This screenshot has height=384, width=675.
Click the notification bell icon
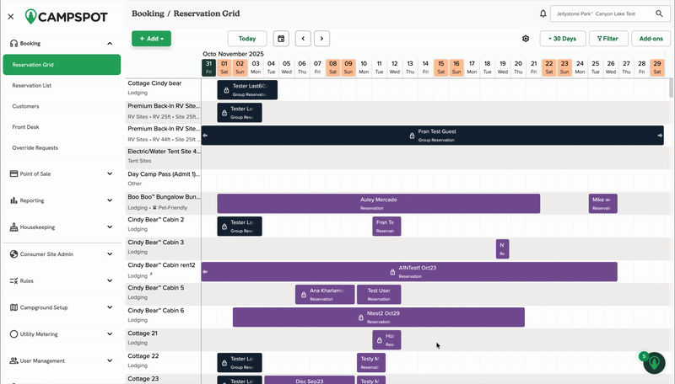click(543, 13)
